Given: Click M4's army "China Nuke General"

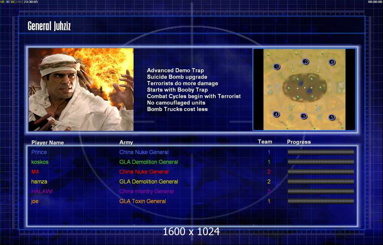Looking at the screenshot, I should 144,172.
